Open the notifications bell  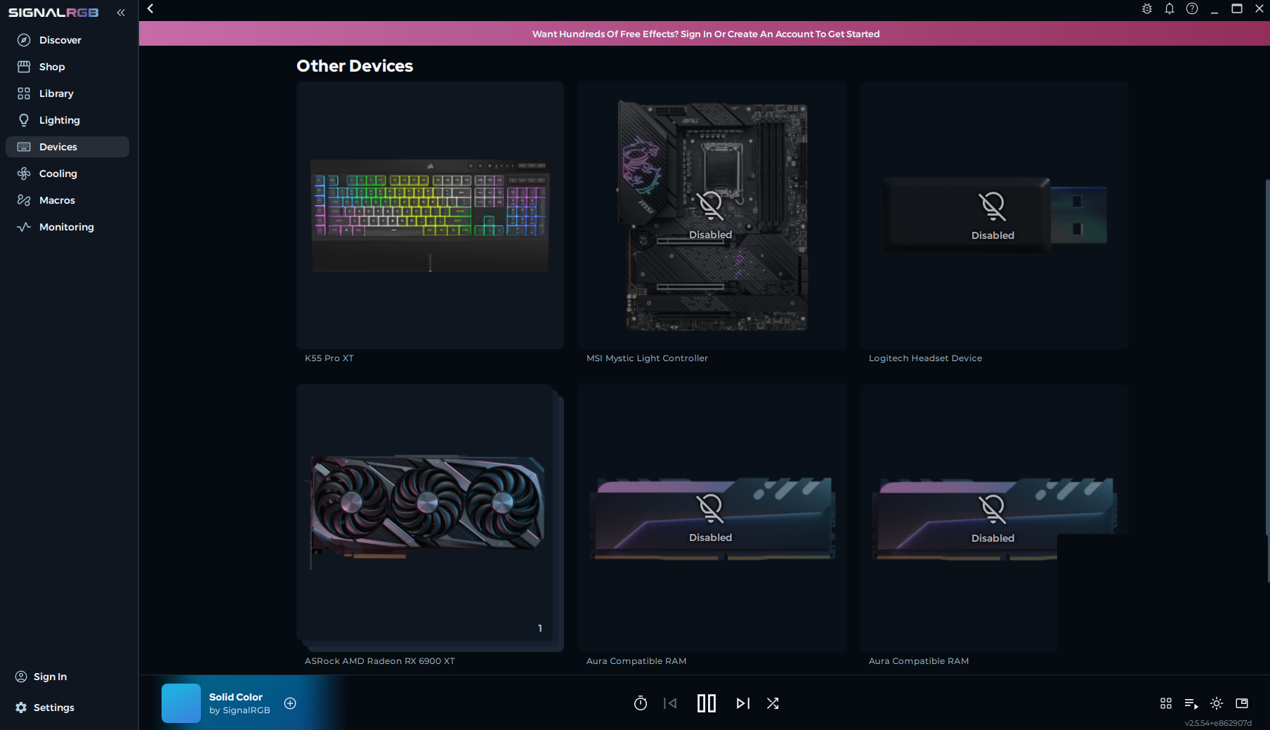[x=1170, y=9]
